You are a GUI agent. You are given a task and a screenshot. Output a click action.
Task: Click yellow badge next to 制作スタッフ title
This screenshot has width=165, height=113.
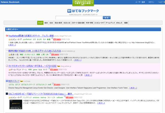(21, 81)
